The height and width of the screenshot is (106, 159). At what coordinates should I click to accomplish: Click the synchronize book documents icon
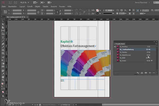point(138,73)
